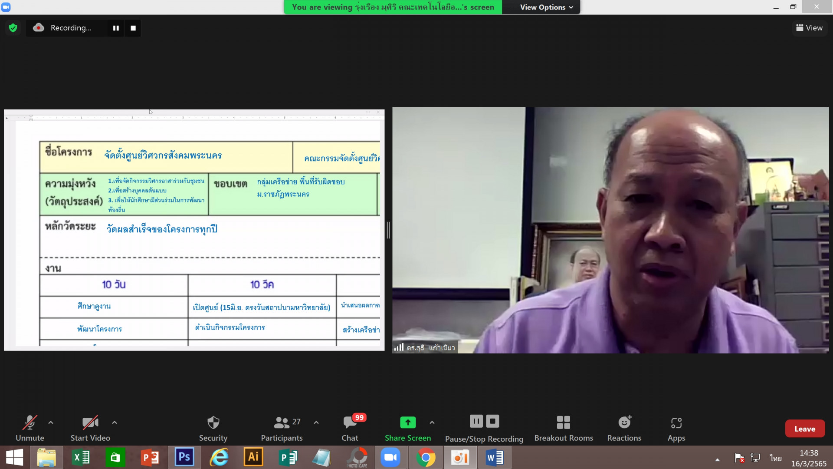Expand video settings arrow beside Start Video
833x469 pixels.
115,423
